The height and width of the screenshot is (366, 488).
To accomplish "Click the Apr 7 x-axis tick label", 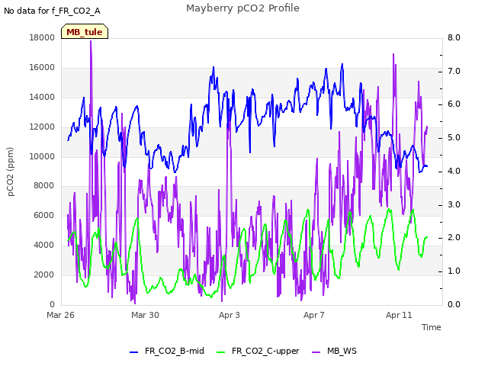I will point(314,315).
